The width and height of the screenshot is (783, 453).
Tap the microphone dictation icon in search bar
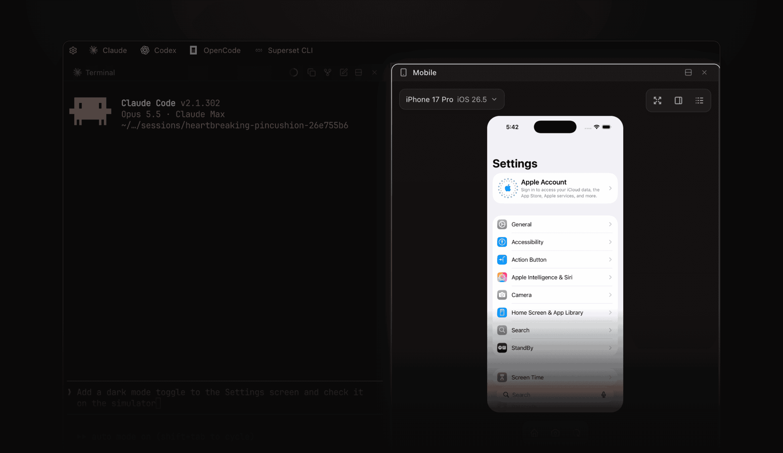[x=604, y=395]
